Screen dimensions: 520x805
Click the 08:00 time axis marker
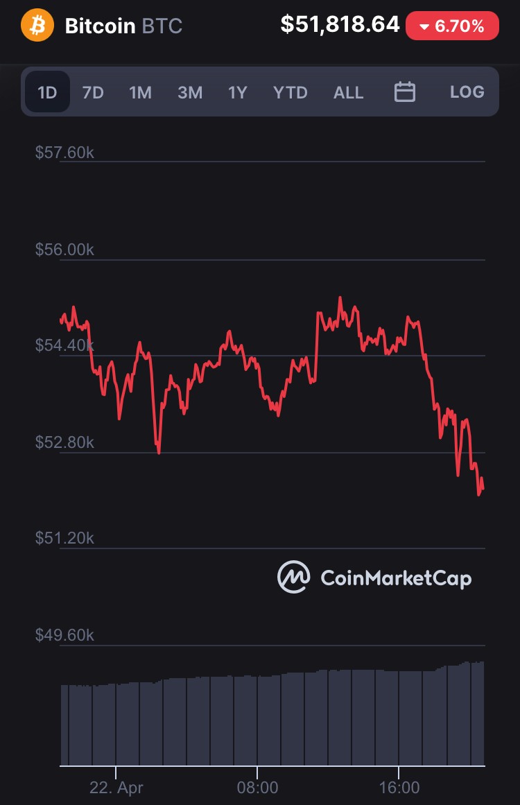tap(257, 787)
